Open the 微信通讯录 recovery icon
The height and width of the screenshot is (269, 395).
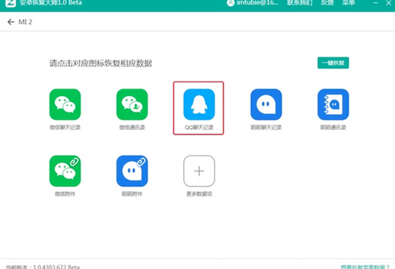(132, 104)
